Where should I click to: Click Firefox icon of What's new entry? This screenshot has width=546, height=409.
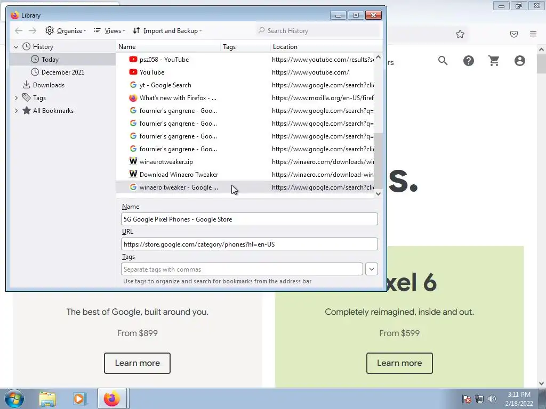click(x=133, y=98)
